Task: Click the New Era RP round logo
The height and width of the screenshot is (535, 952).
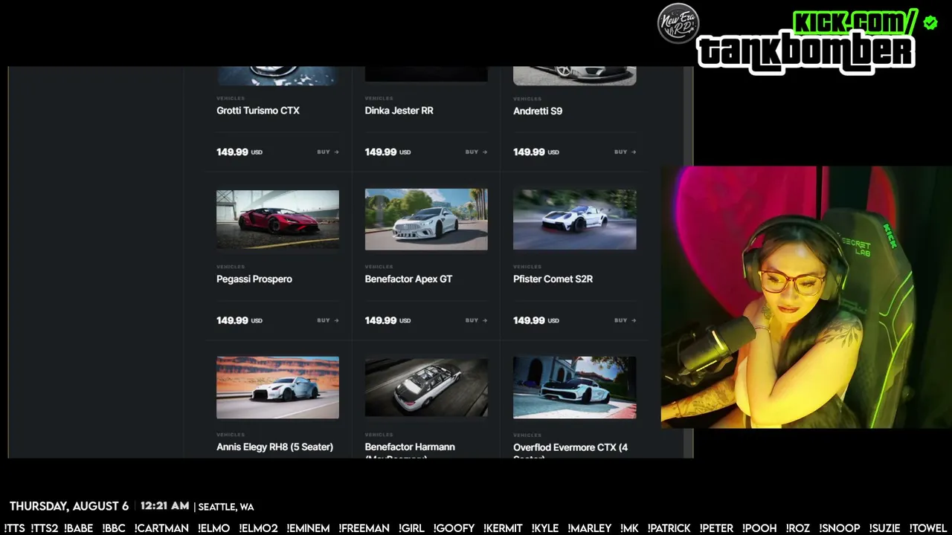Action: (678, 24)
